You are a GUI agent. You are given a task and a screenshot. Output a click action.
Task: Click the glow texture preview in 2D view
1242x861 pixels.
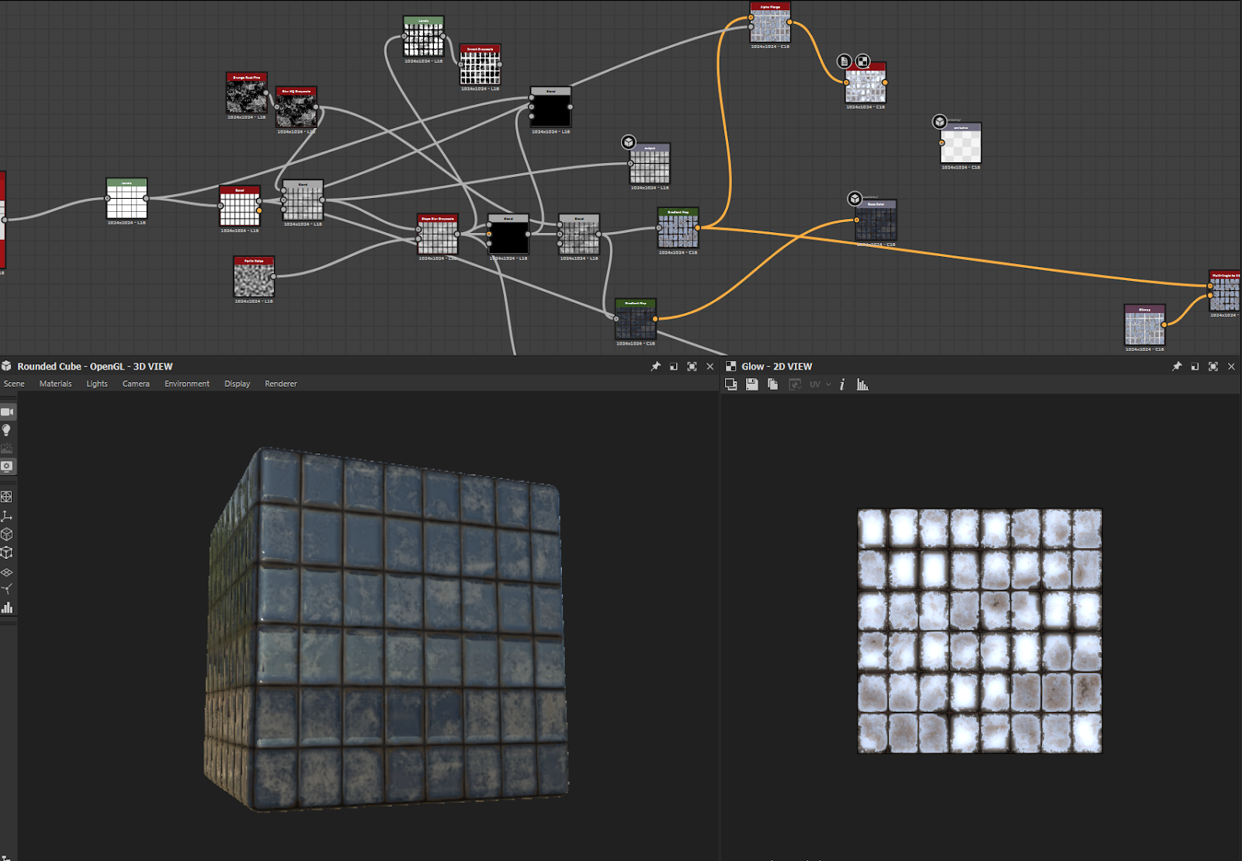coord(980,631)
